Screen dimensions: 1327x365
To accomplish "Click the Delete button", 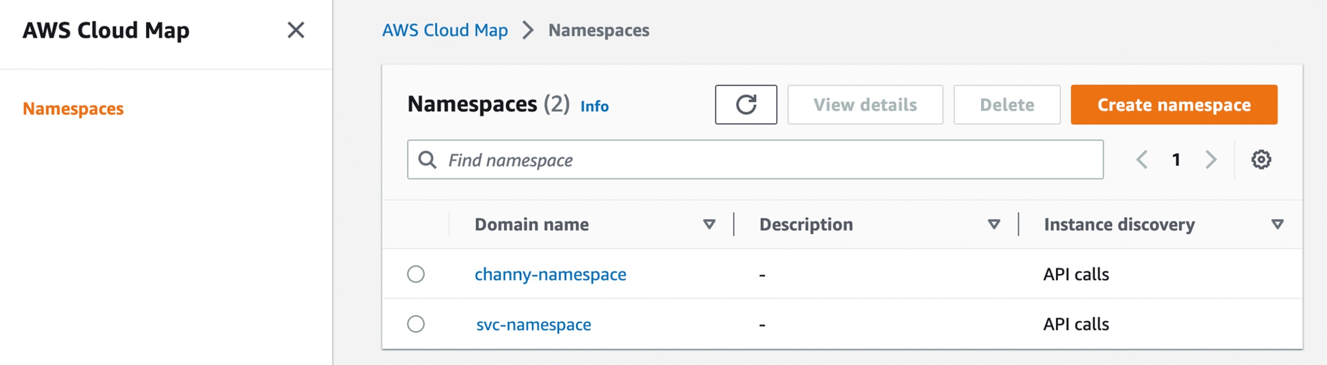I will click(1007, 105).
